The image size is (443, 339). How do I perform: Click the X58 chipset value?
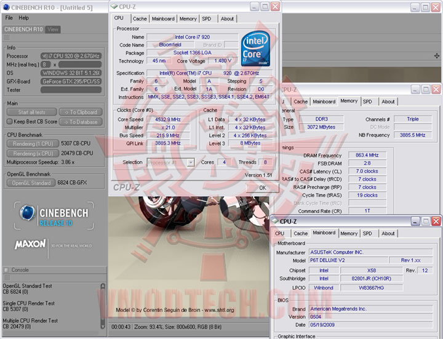(x=371, y=270)
